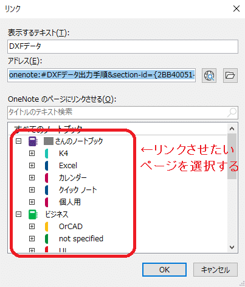
Task: Click the browse web globe icon
Action: coord(209,76)
